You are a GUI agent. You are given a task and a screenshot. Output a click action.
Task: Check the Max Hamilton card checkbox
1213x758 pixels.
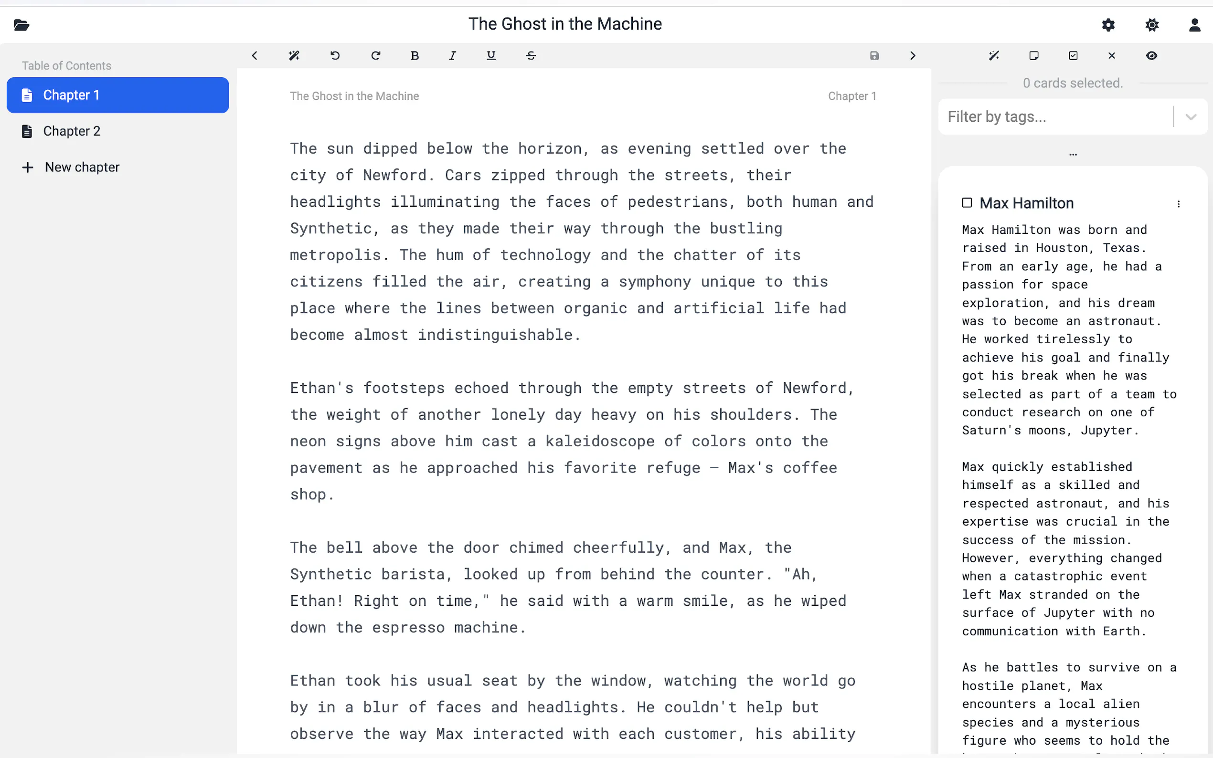(967, 203)
